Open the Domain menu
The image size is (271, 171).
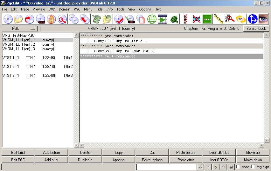click(x=65, y=9)
